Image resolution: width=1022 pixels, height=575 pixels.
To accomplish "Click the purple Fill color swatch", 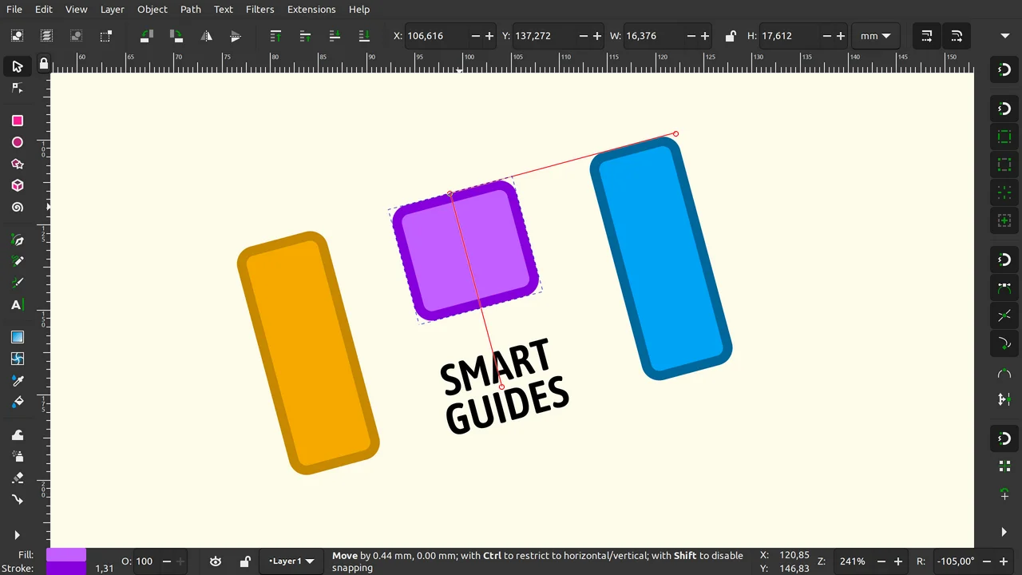I will [x=65, y=555].
